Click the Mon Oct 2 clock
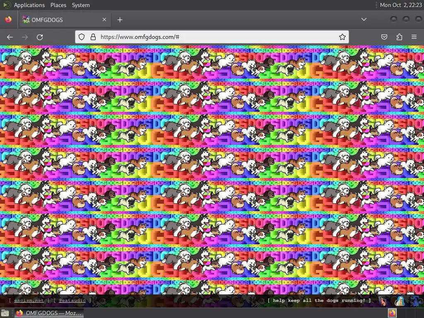Image resolution: width=424 pixels, height=318 pixels. point(401,5)
